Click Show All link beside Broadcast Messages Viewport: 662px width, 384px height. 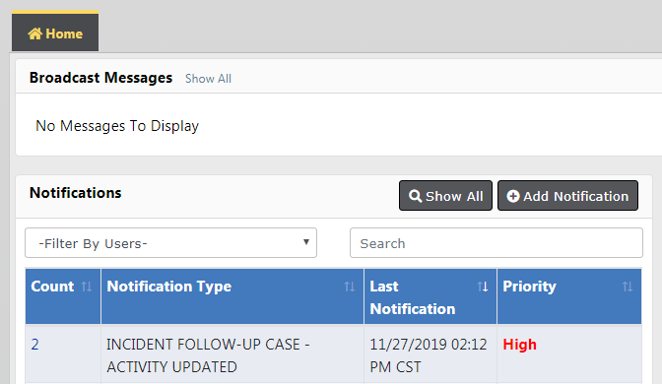pos(208,79)
